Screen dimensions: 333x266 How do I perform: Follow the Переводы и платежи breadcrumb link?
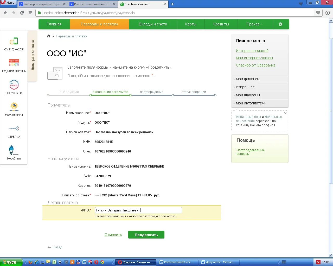(x=72, y=36)
